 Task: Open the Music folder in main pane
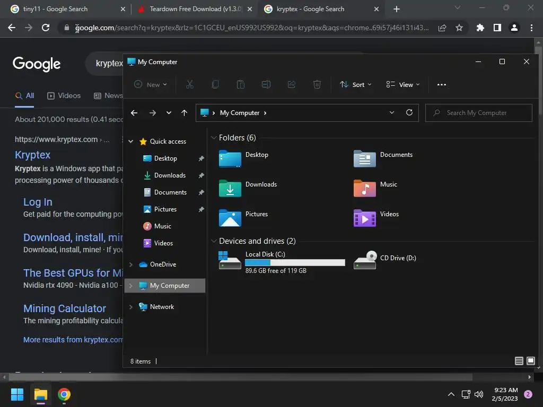pos(375,188)
